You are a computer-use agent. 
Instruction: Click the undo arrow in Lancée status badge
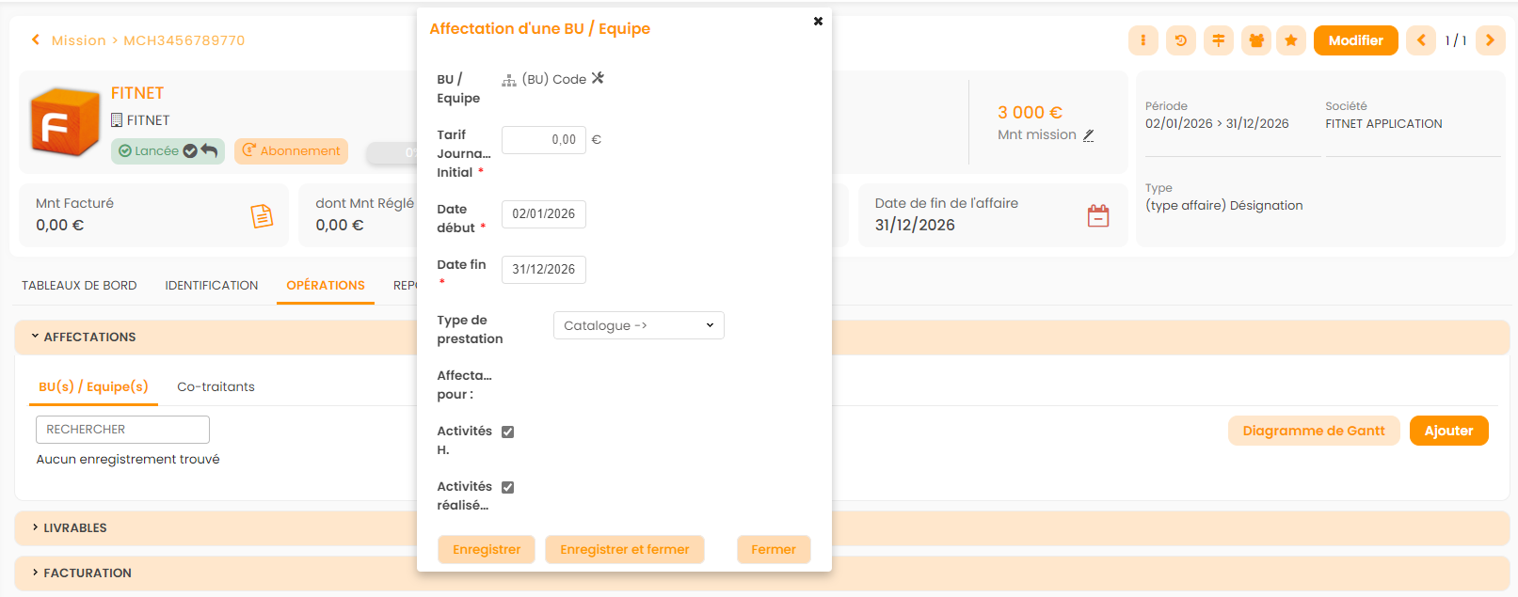click(x=209, y=150)
